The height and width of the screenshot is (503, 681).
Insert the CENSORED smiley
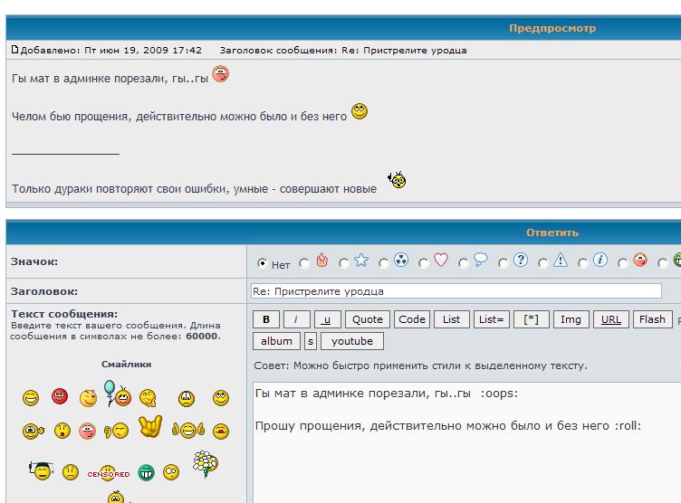[108, 472]
